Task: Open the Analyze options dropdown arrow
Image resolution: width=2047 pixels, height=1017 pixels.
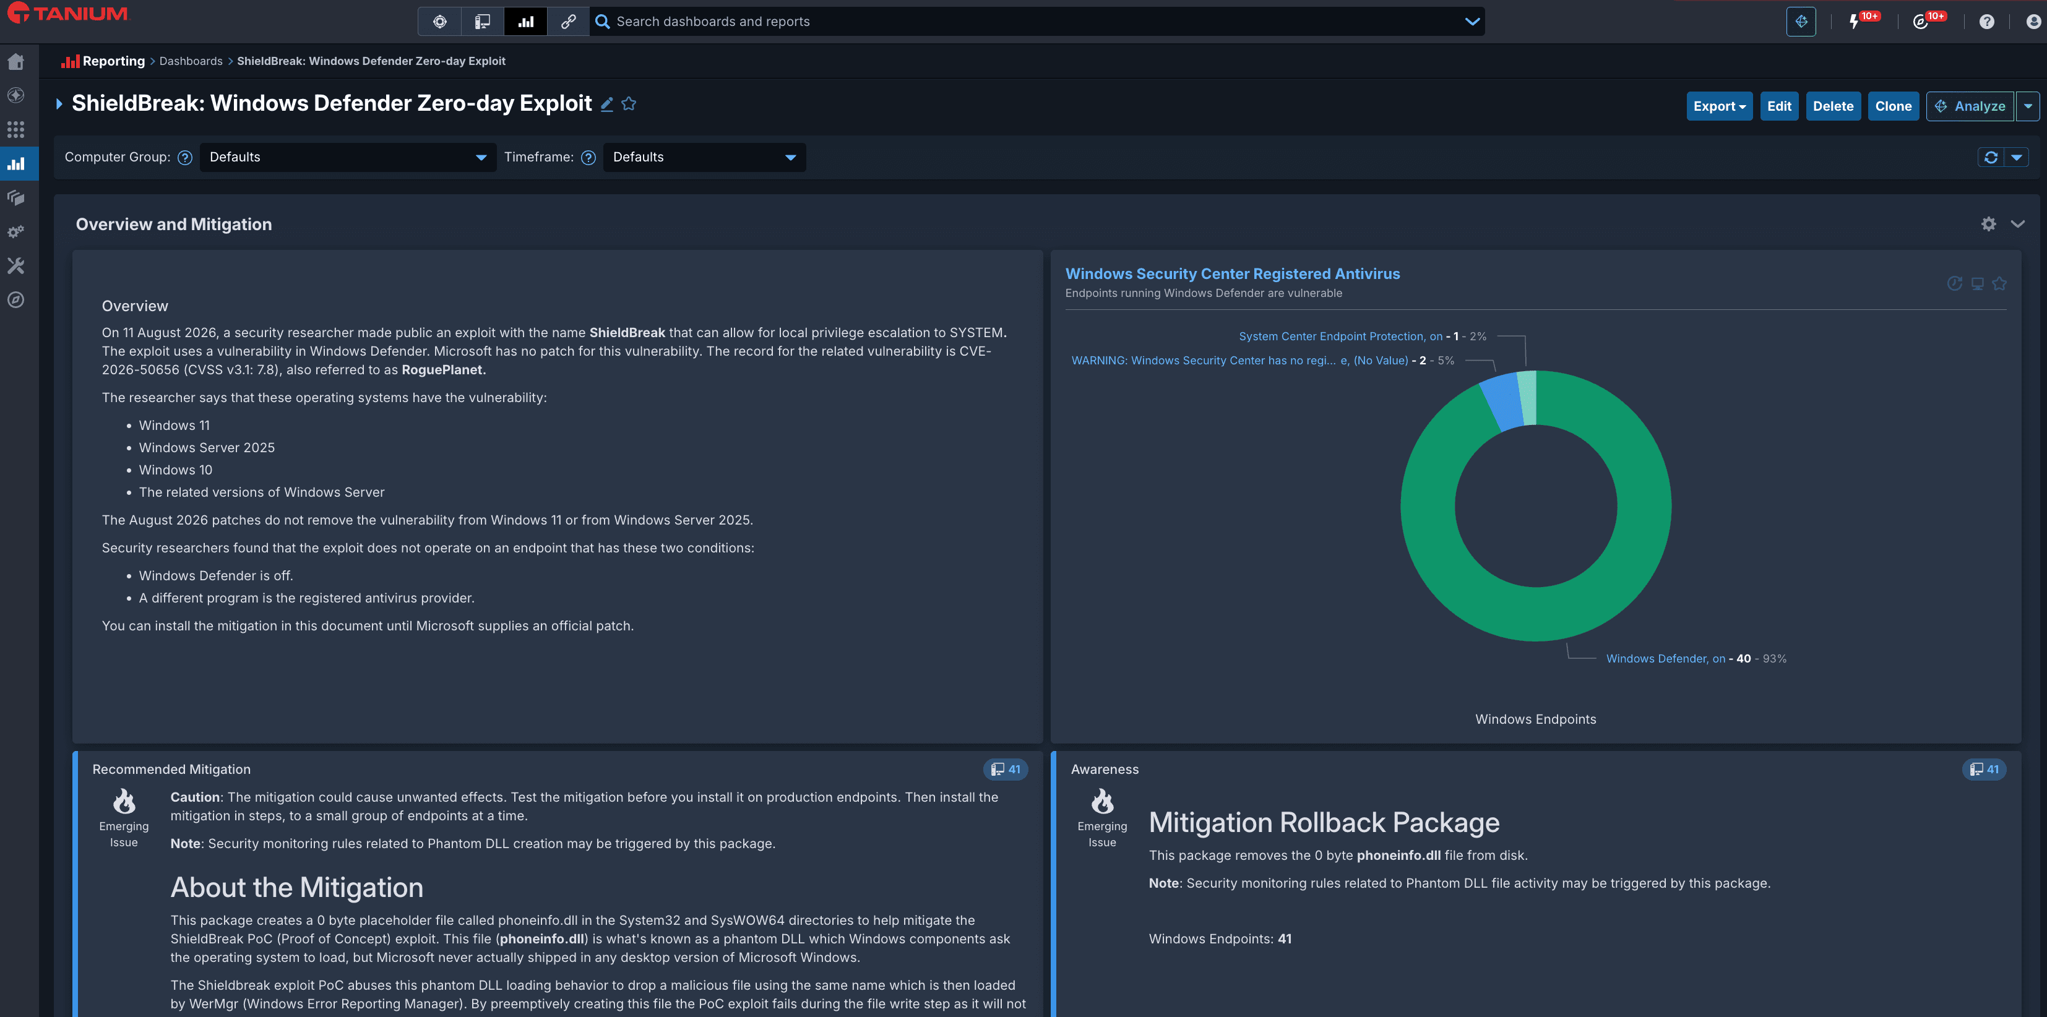Action: tap(2027, 106)
